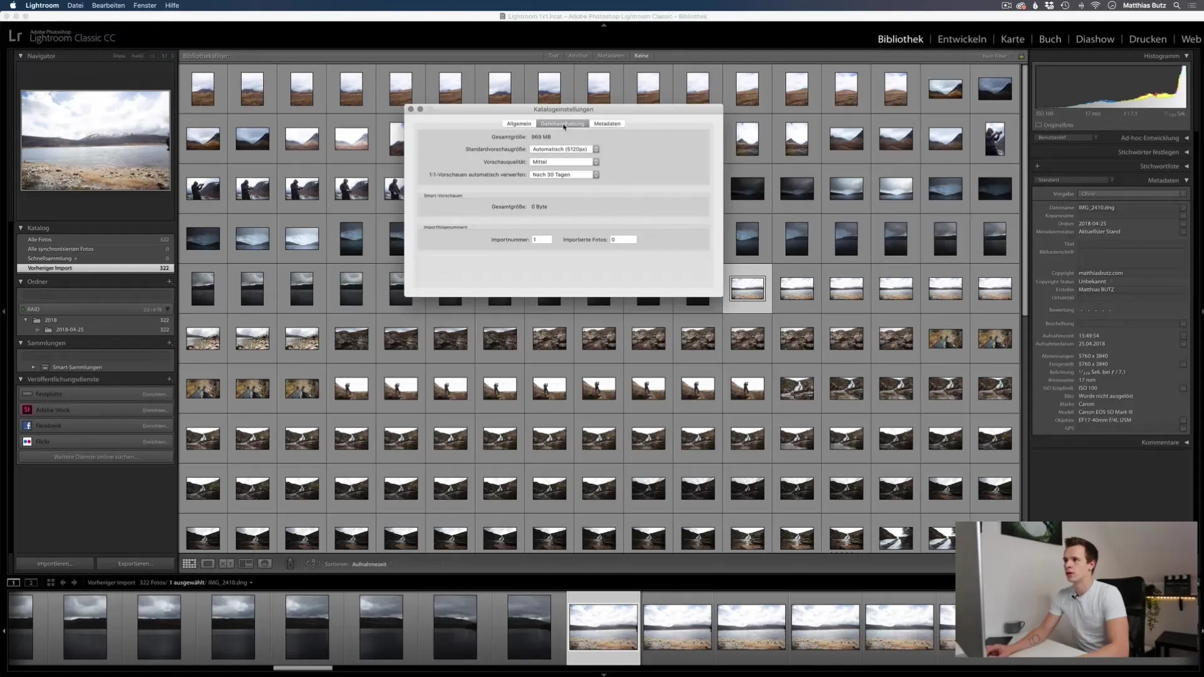Collapse the Ordner panel

tap(21, 281)
